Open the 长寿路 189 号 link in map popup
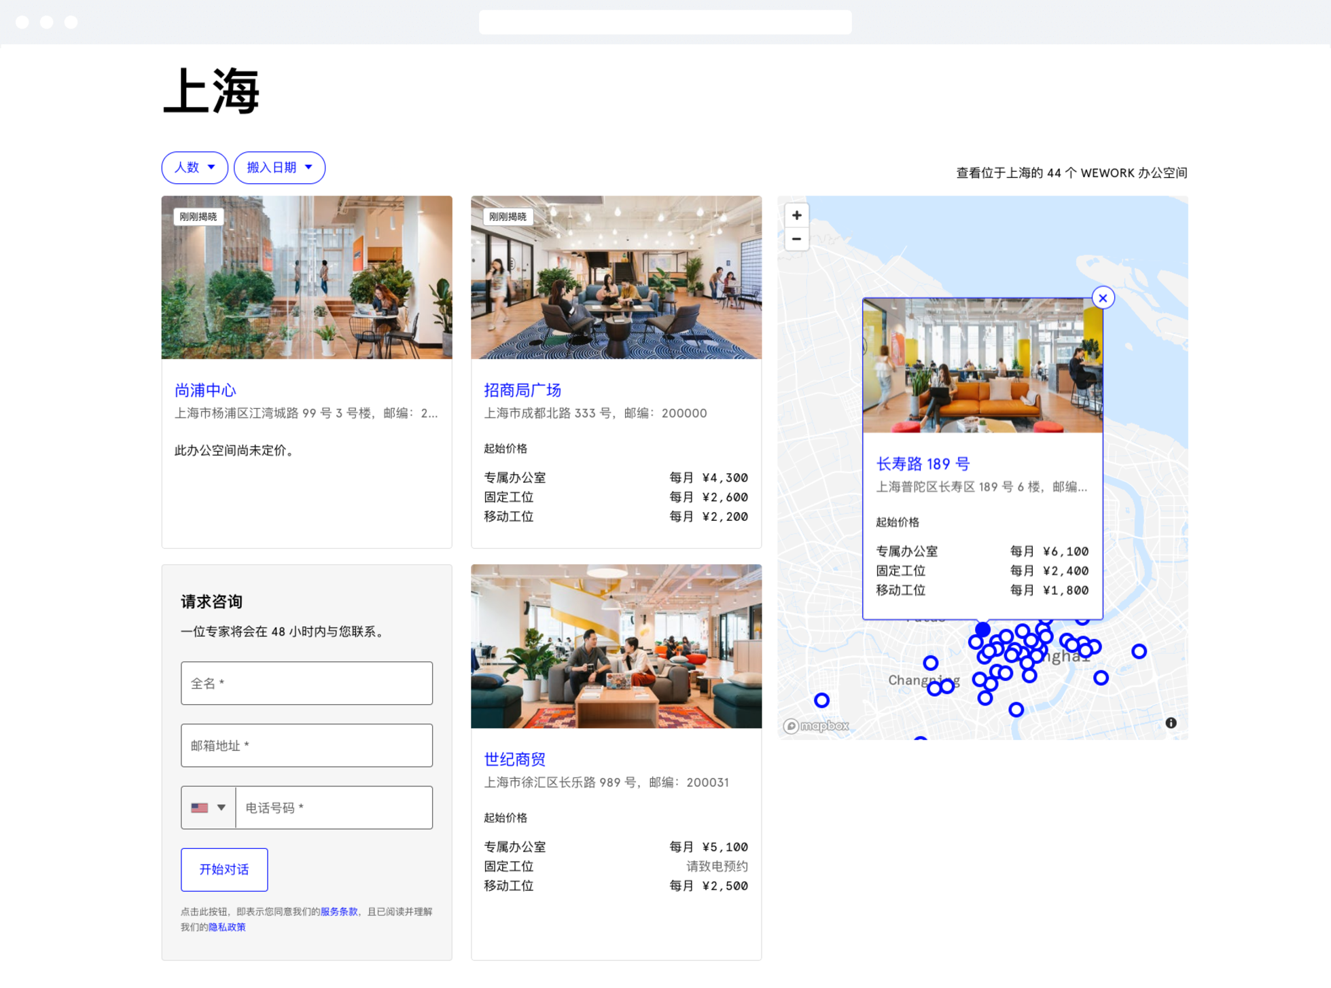1331x988 pixels. point(923,464)
